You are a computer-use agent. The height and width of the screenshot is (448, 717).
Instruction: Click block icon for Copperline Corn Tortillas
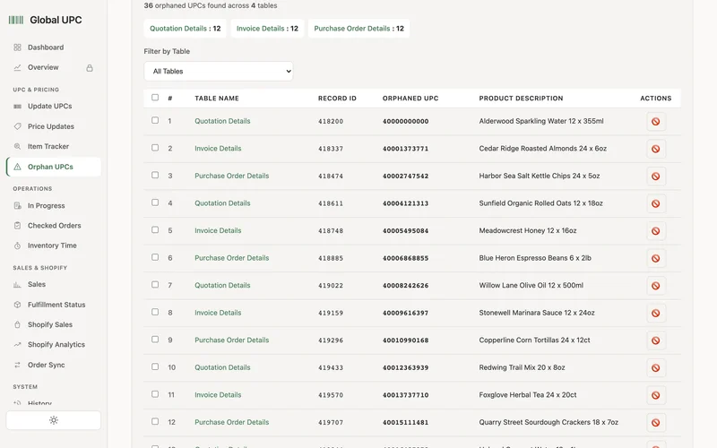pyautogui.click(x=656, y=340)
